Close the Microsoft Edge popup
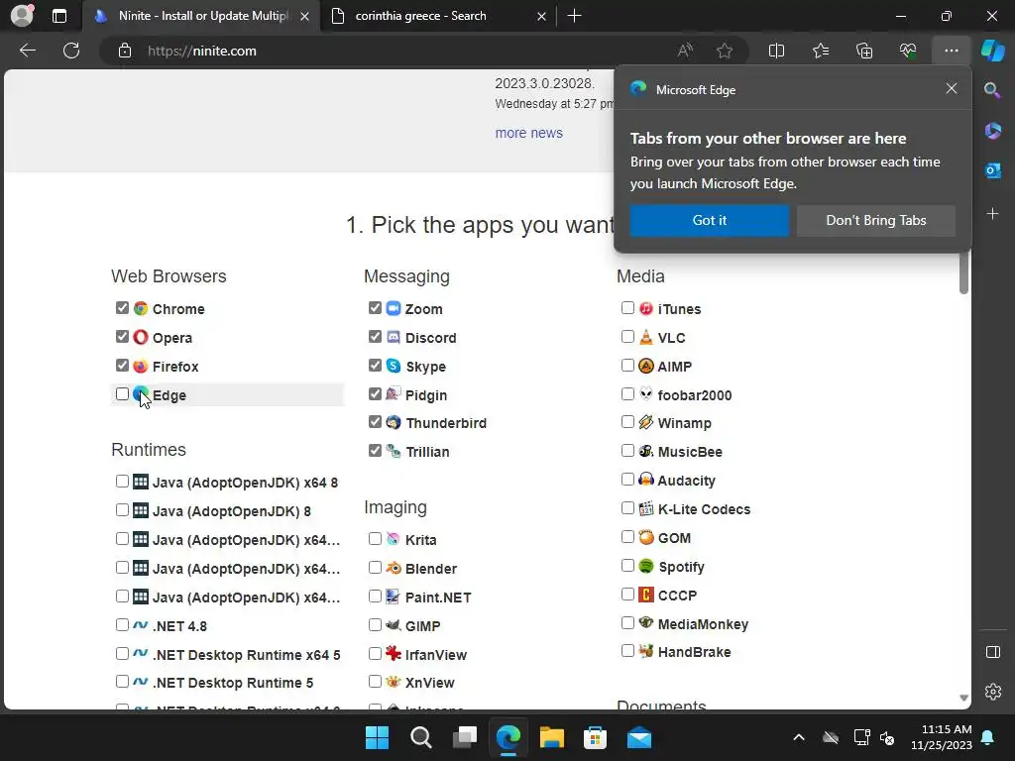This screenshot has width=1015, height=761. [x=951, y=88]
